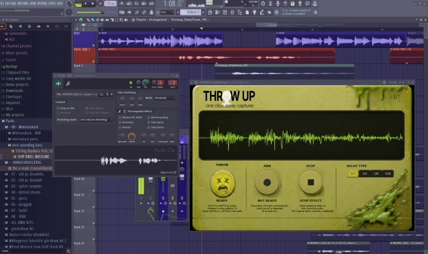
Task: Open file folder icon in the sampler File row
Action: (x=102, y=94)
